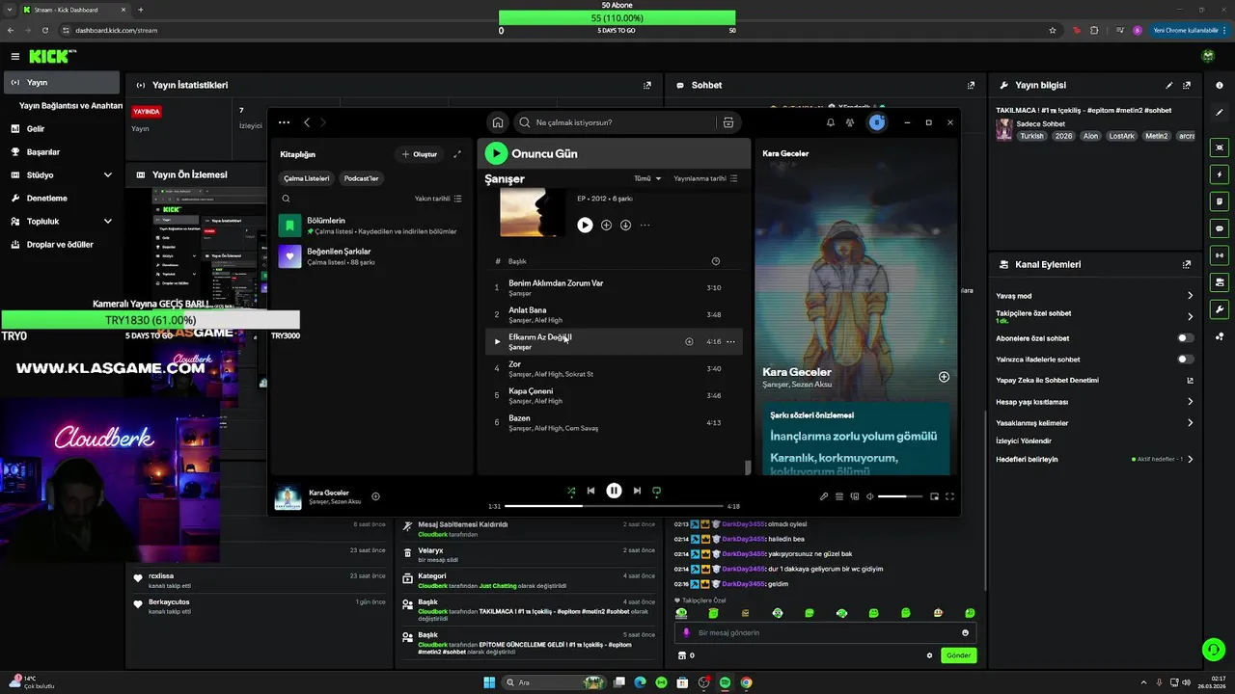Expand Hesap yaşı kısıtlaması option
This screenshot has width=1235, height=694.
[x=1190, y=402]
